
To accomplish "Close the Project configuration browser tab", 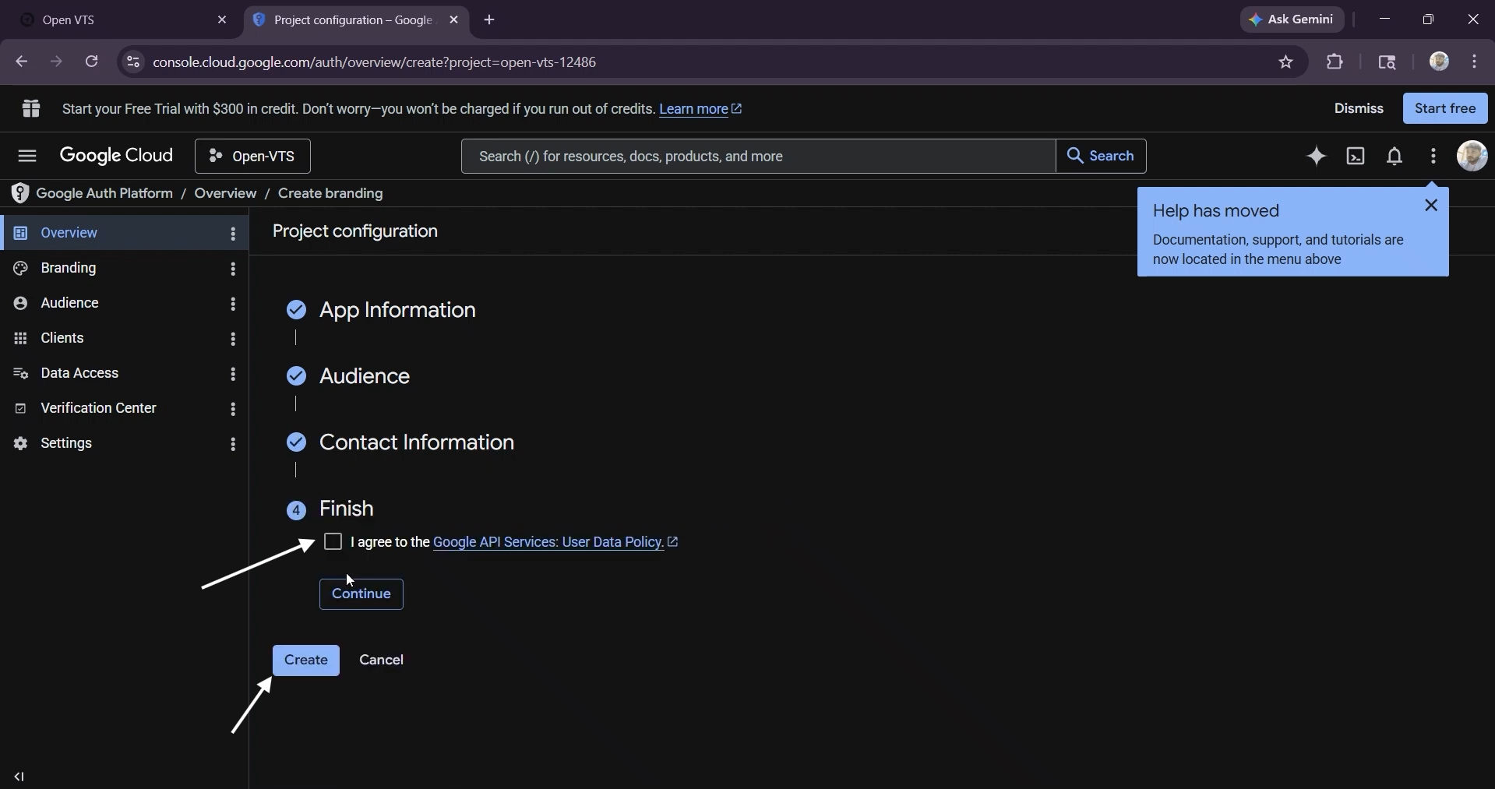I will (x=454, y=20).
